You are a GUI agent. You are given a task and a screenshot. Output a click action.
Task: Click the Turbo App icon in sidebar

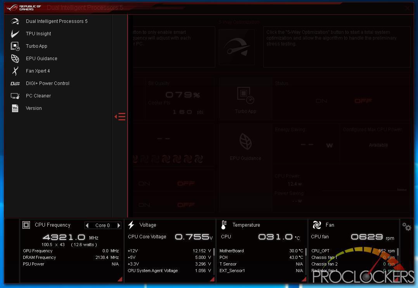pyautogui.click(x=15, y=46)
